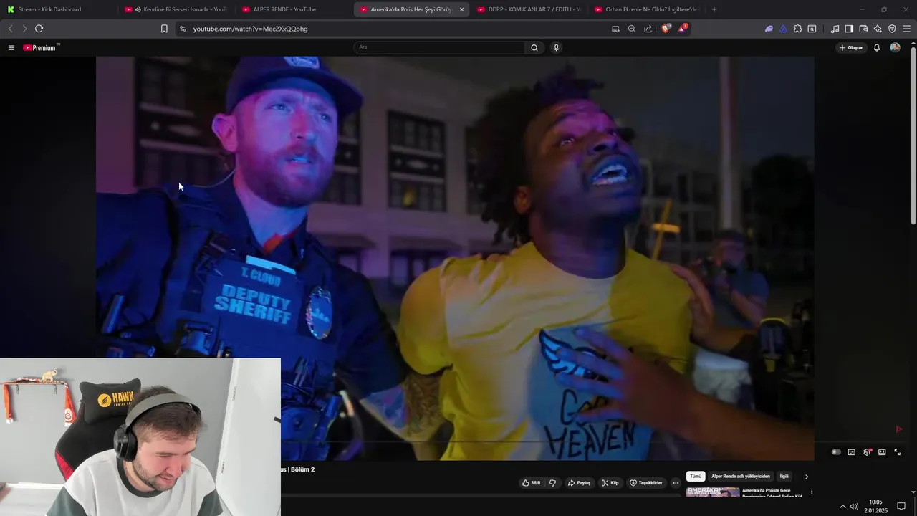Viewport: 917px width, 516px height.
Task: Toggle video subtitles captions button
Action: pos(851,452)
